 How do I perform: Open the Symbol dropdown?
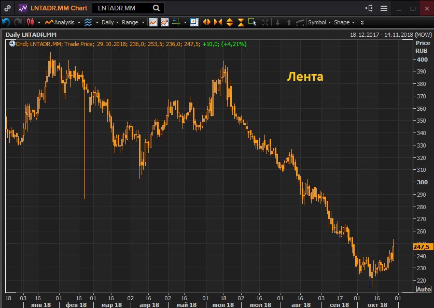319,22
